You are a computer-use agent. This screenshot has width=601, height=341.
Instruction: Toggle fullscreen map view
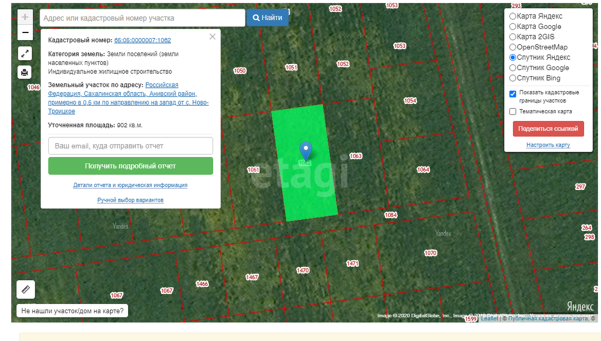click(x=25, y=53)
